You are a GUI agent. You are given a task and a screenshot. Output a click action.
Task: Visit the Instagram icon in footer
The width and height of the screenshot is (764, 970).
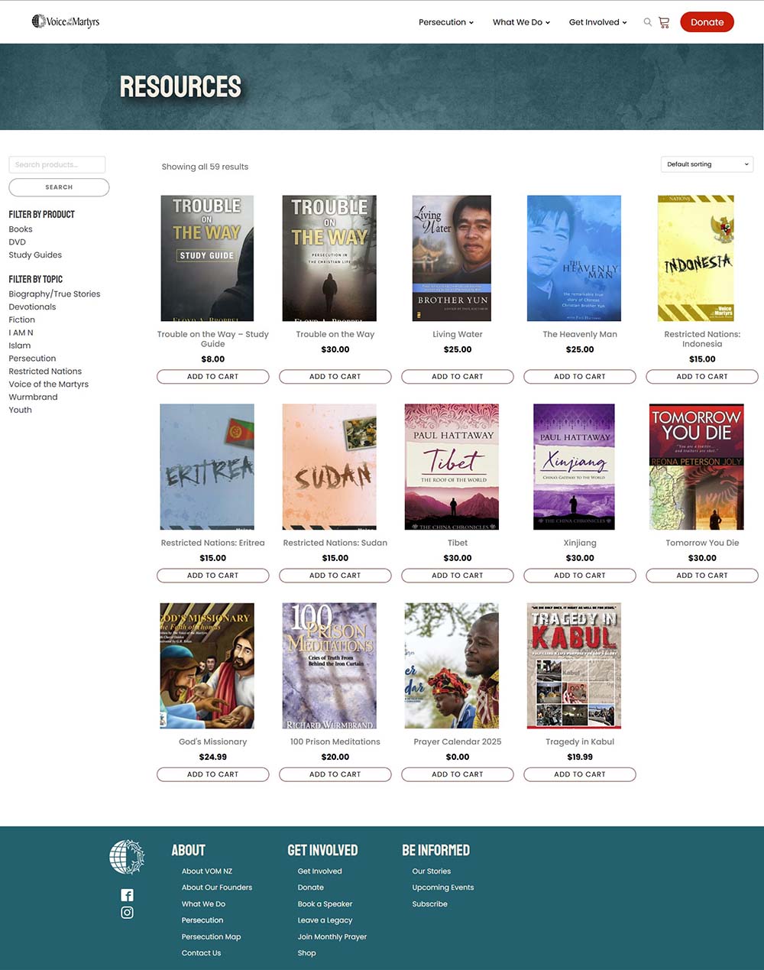coord(127,913)
